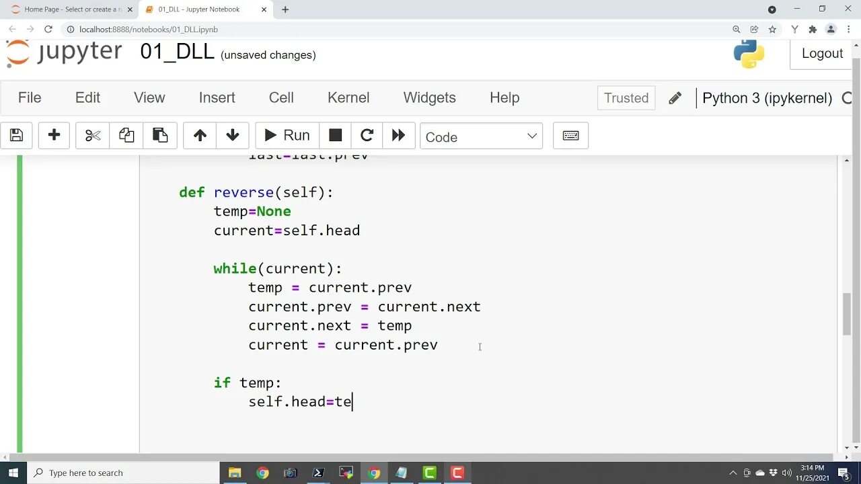Viewport: 861px width, 484px height.
Task: Interrupt the kernel with stop icon
Action: pos(335,136)
